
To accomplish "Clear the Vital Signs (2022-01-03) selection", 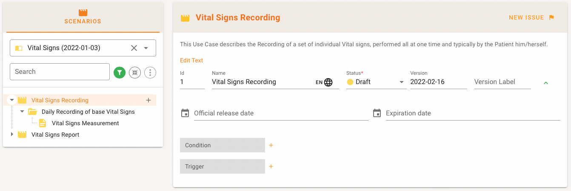I will coord(134,48).
